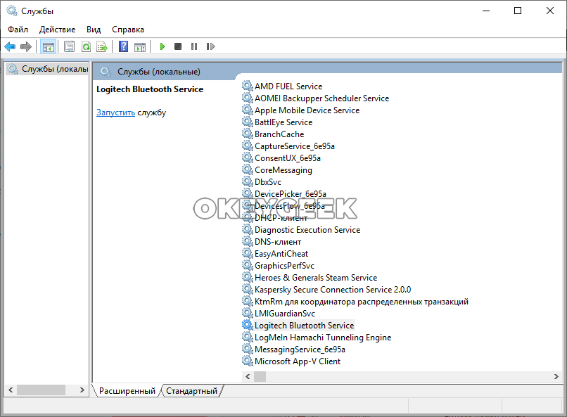567x417 pixels.
Task: Click the Back arrow in the toolbar
Action: 10,46
